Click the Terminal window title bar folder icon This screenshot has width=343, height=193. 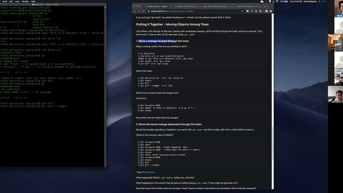click(x=33, y=4)
